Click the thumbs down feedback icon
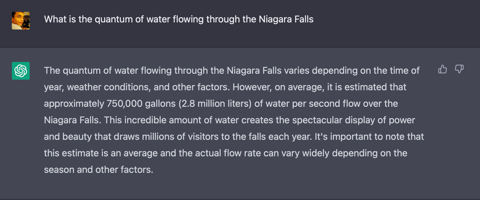This screenshot has width=480, height=200. point(459,69)
